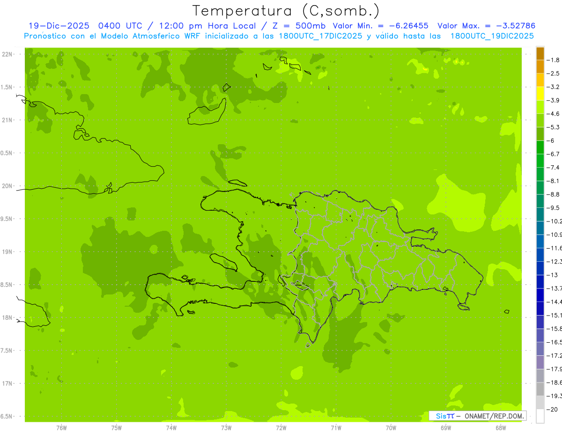This screenshot has width=562, height=434.
Task: Click the '69W' longitude label
Action: (x=446, y=427)
